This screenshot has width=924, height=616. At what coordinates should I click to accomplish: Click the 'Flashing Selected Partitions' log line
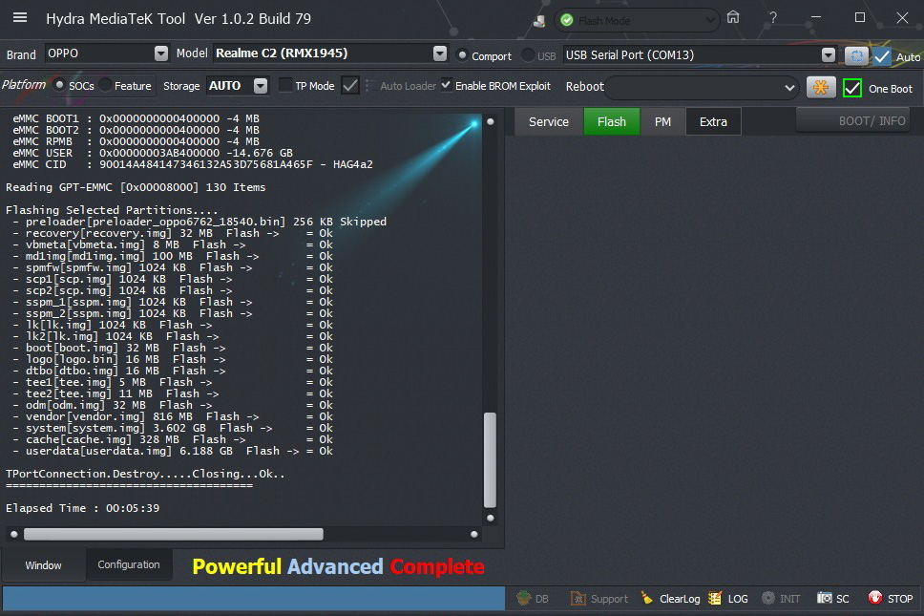tap(112, 210)
